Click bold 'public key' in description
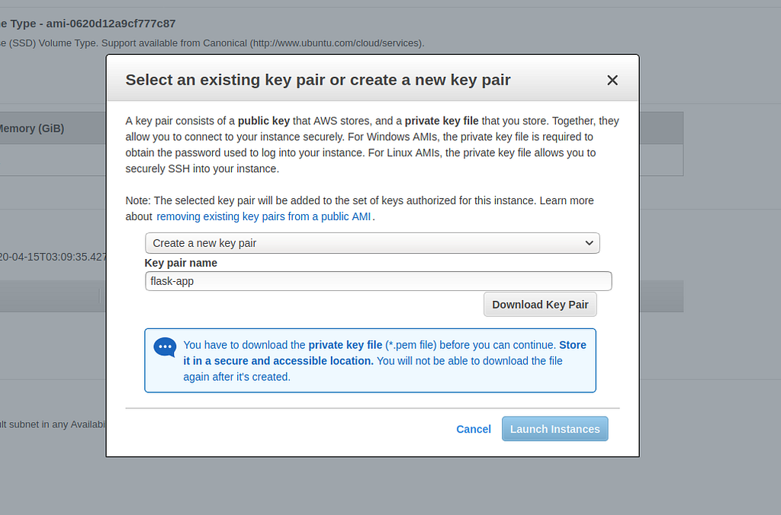The width and height of the screenshot is (781, 515). tap(263, 121)
